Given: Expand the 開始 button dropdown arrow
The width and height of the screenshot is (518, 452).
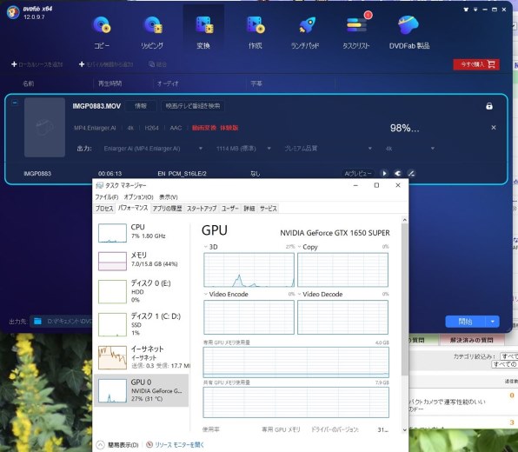Looking at the screenshot, I should [x=493, y=322].
